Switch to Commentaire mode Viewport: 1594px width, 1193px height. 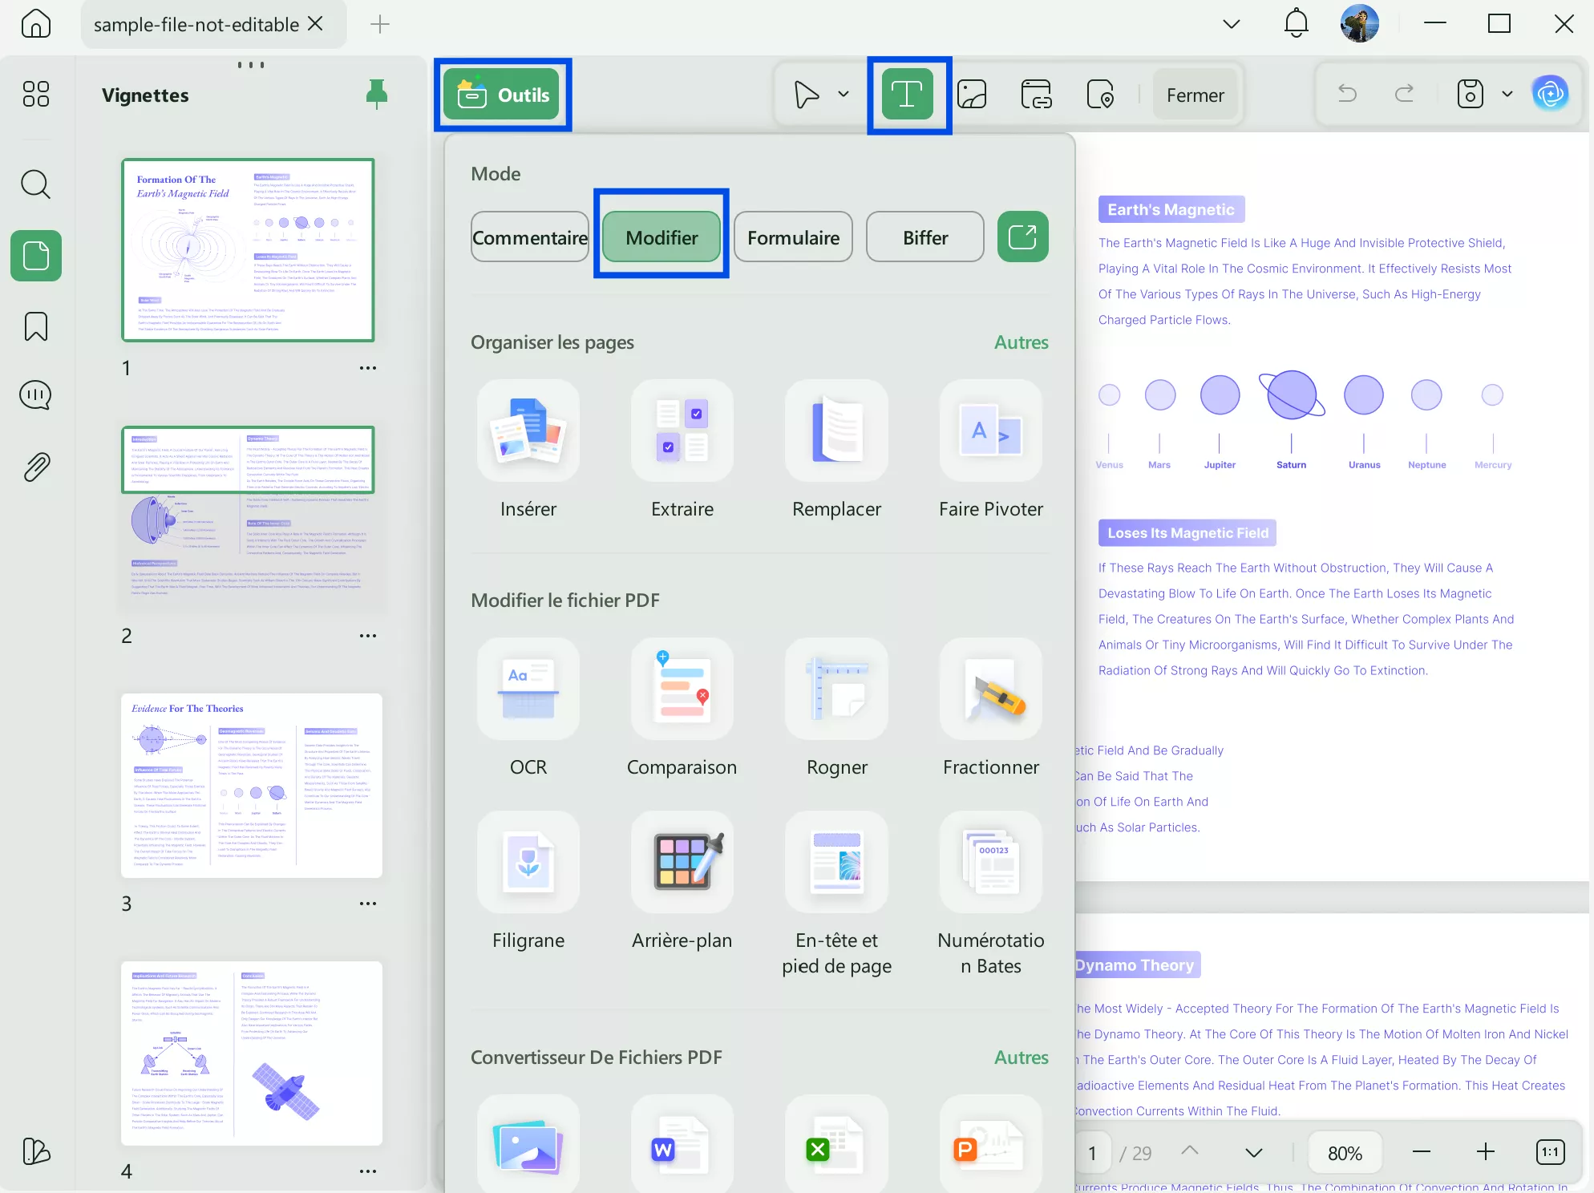point(529,237)
